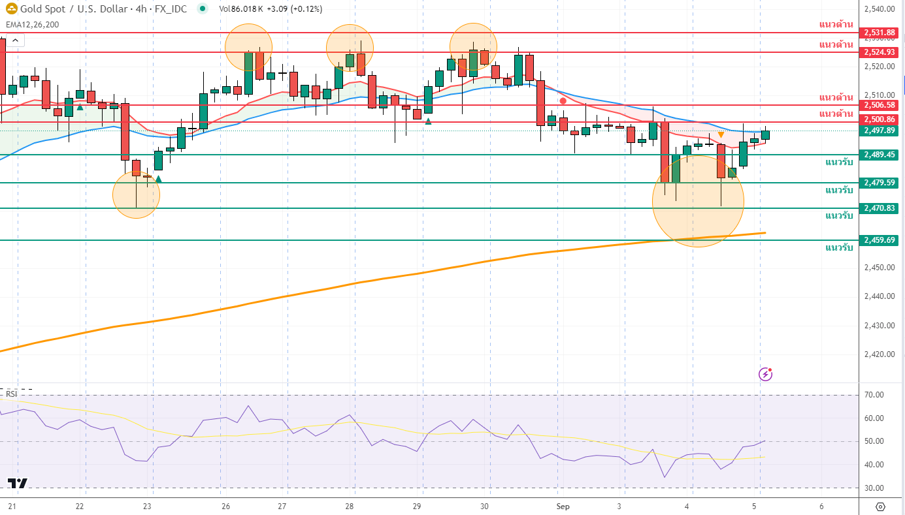Click the 28 date on the time axis
The width and height of the screenshot is (905, 515).
click(350, 507)
